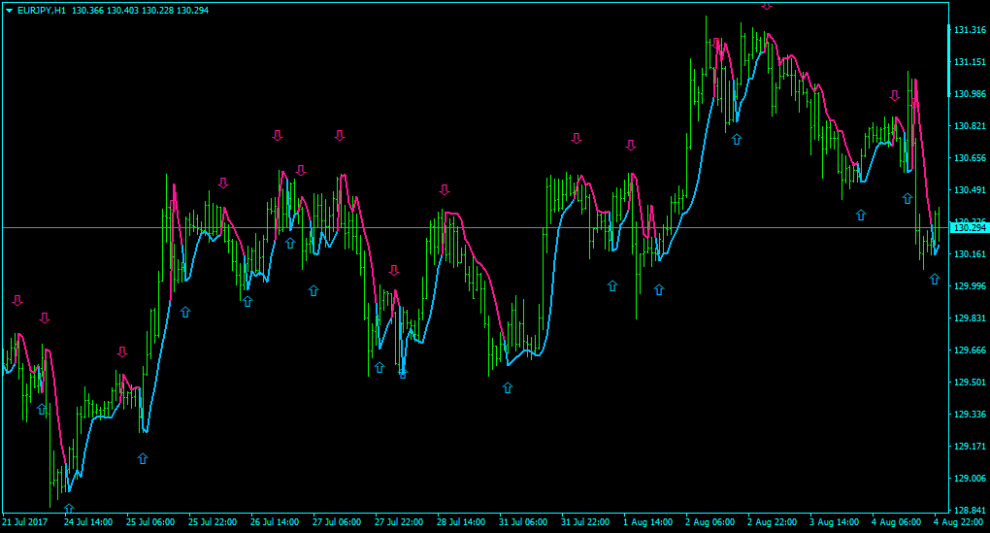Click the 31 Jul 22:00 time label
The image size is (990, 533).
(585, 522)
